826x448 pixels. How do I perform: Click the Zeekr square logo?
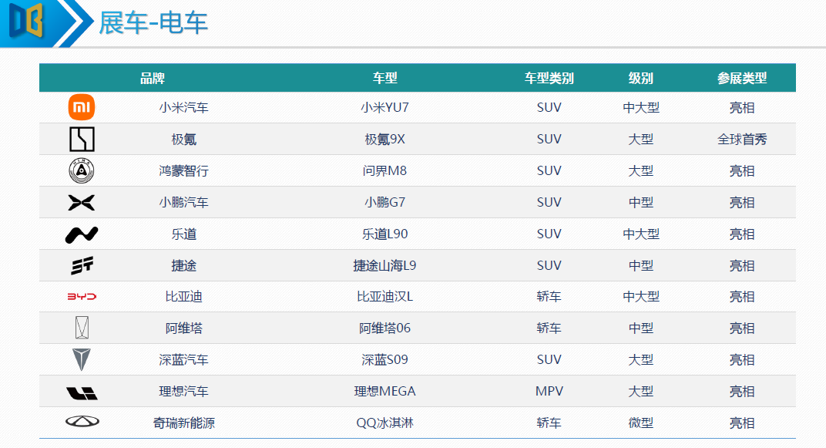tap(82, 139)
